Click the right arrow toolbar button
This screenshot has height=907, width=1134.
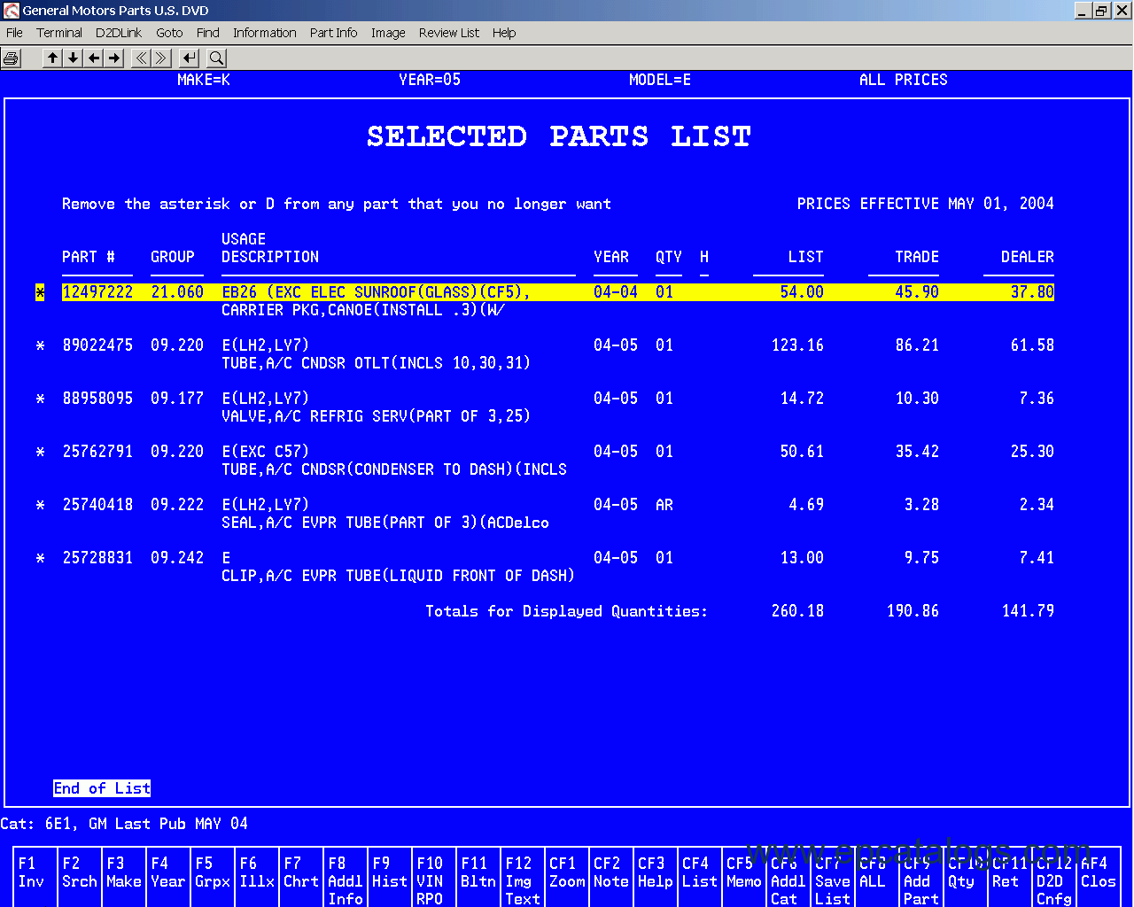tap(114, 58)
